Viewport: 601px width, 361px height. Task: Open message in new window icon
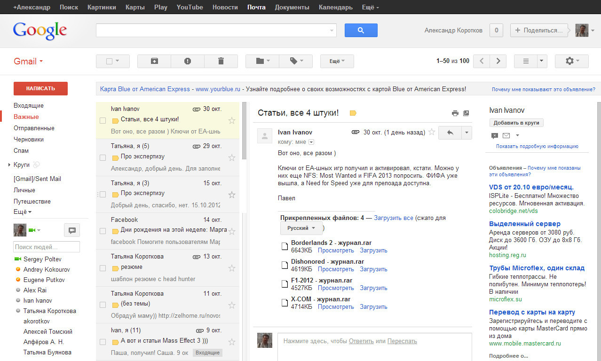pyautogui.click(x=466, y=113)
